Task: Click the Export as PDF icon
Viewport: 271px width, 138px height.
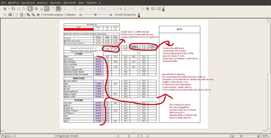Action: tap(36, 9)
